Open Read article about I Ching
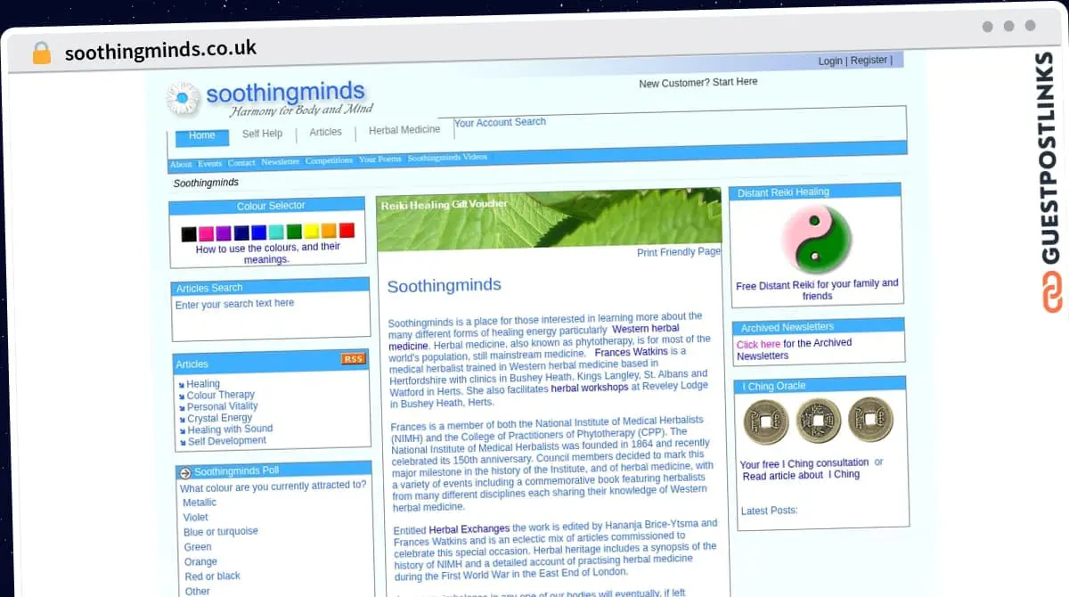Viewport: 1069px width, 597px height. click(x=801, y=475)
